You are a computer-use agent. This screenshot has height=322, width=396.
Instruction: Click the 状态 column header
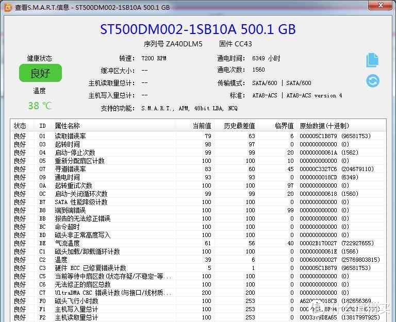(20, 126)
